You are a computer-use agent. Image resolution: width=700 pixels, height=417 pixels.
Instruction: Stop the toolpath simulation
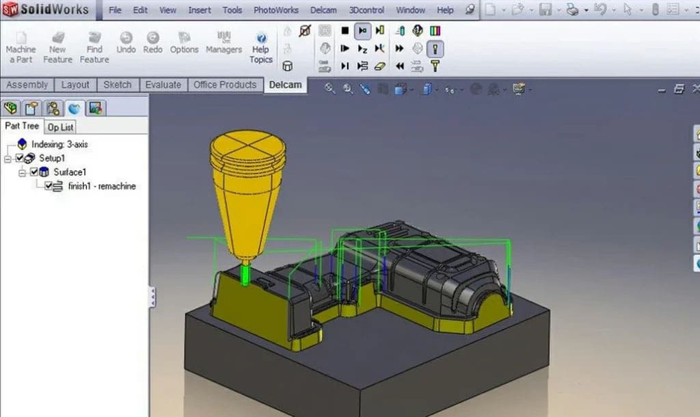tap(345, 31)
